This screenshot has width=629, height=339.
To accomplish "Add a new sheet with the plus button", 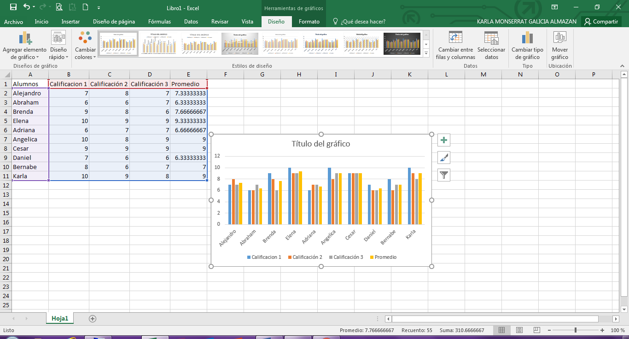I will (x=93, y=318).
